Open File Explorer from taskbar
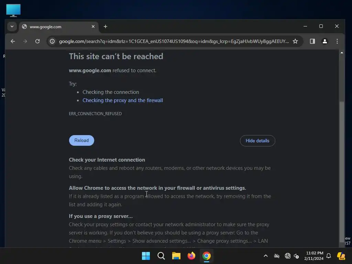352x264 pixels. coord(176,256)
